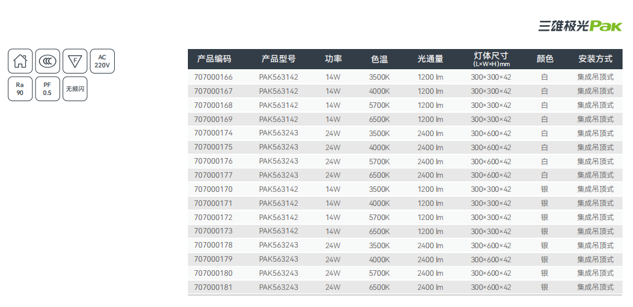Select the 产品编码 column header
This screenshot has width=633, height=307.
214,59
